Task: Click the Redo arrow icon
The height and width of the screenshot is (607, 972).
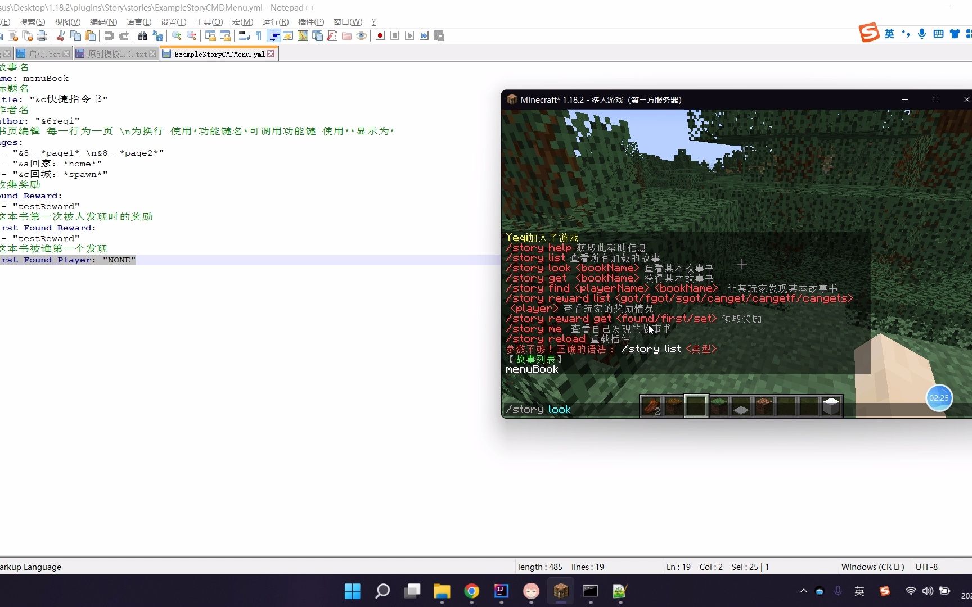Action: point(124,36)
